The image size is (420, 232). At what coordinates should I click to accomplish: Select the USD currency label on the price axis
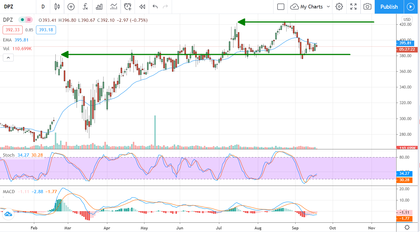407,19
